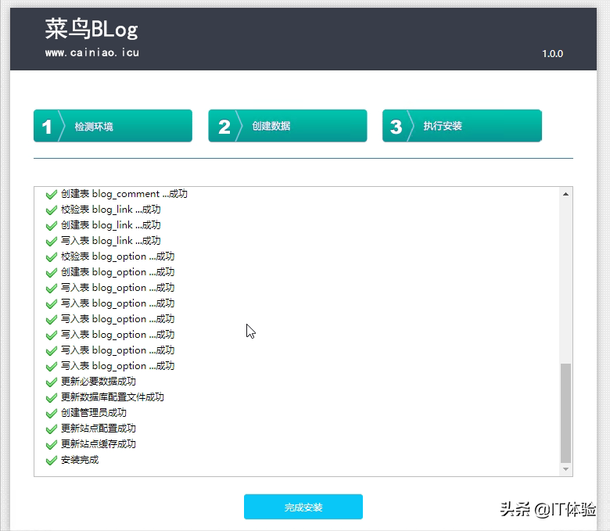
Task: Select step 3 执行安装 tab
Action: (461, 126)
